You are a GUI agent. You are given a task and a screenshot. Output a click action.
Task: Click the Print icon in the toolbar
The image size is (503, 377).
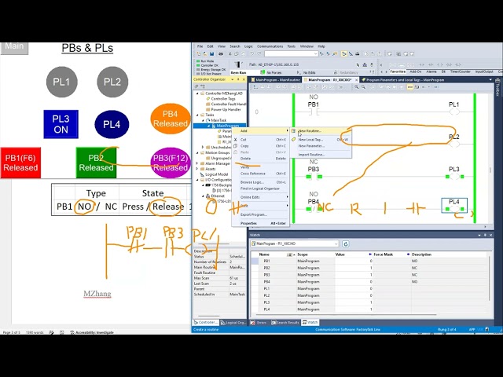click(x=221, y=54)
